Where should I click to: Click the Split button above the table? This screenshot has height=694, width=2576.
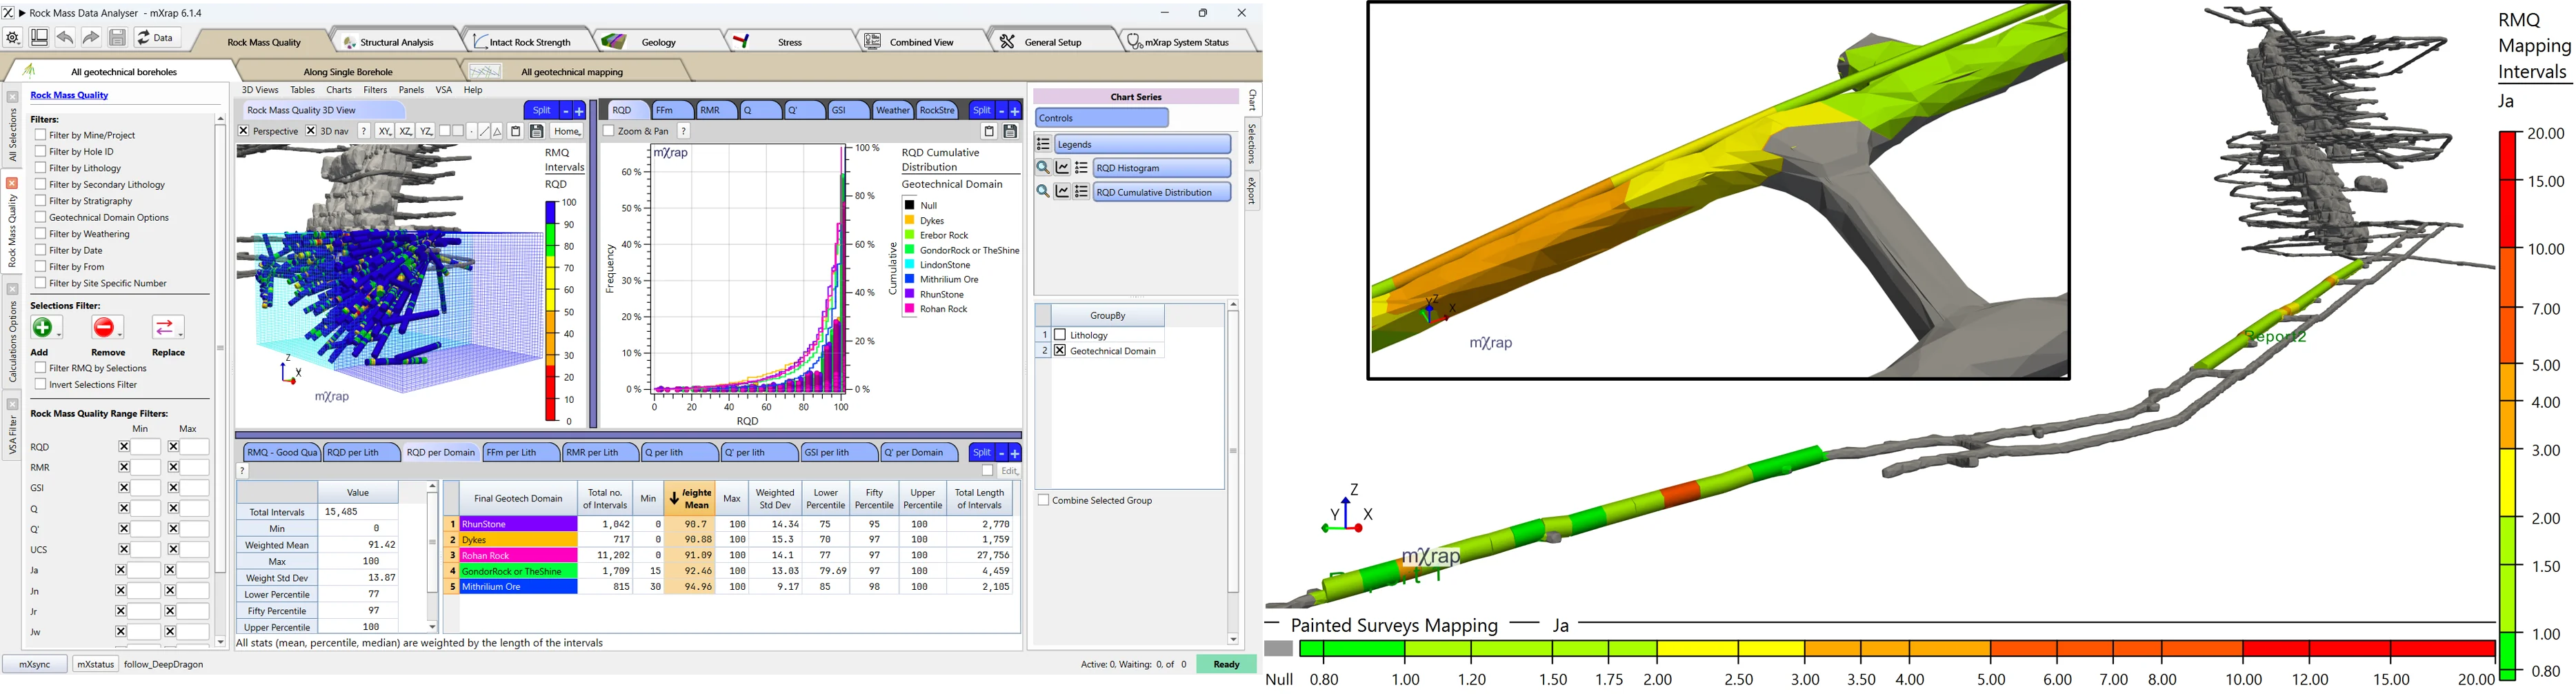tap(982, 453)
